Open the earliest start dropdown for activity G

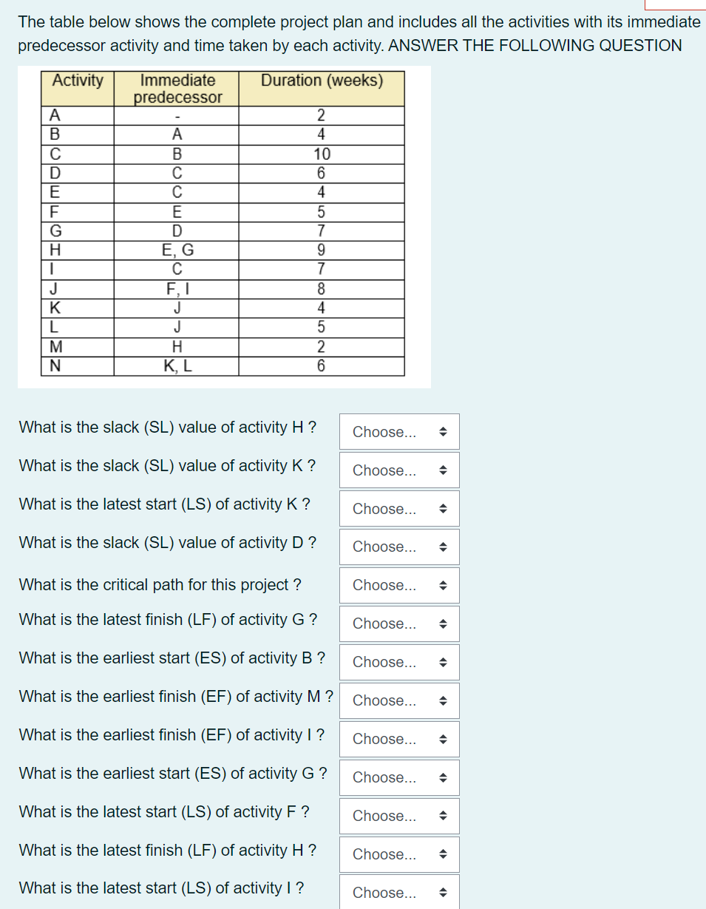point(399,777)
